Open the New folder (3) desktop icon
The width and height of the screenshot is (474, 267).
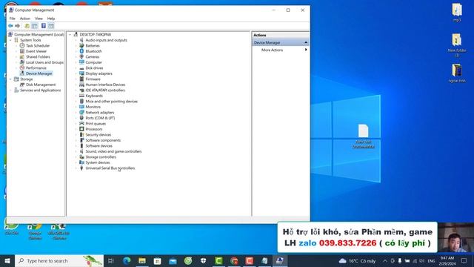coord(457,45)
